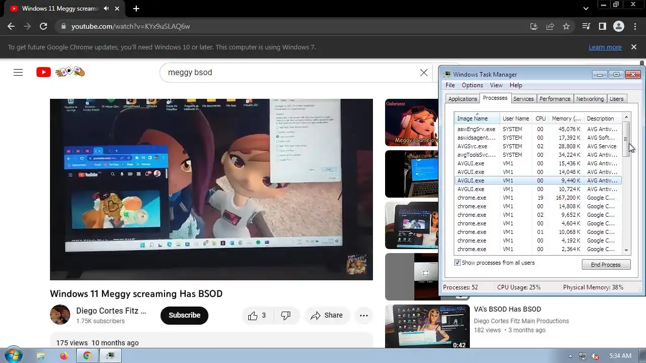
Task: Reload the YouTube page
Action: pos(43,26)
